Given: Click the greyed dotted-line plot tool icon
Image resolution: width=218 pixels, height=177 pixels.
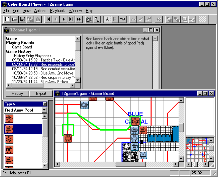Looking at the screenshot, I should tap(148, 19).
